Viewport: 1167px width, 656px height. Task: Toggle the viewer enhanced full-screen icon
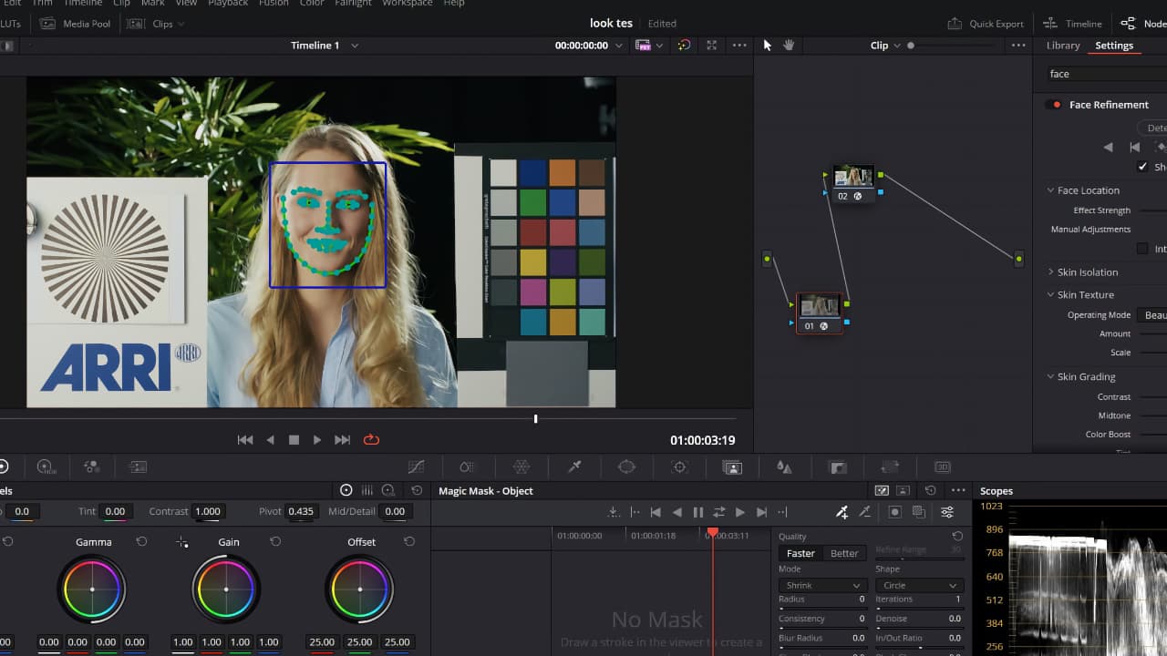(711, 46)
